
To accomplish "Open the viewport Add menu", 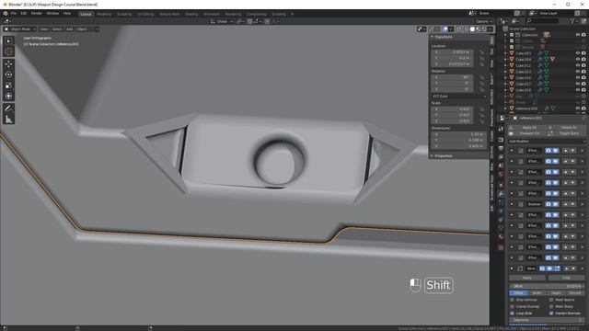I will 69,29.
